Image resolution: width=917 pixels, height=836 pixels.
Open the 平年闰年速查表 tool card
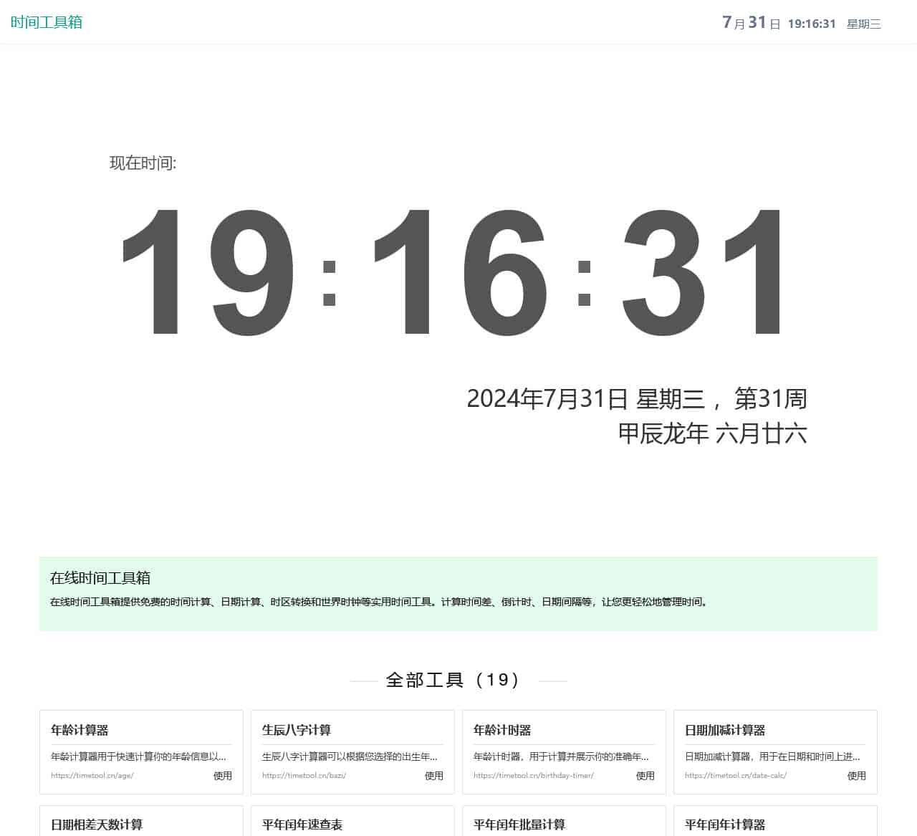[x=352, y=821]
